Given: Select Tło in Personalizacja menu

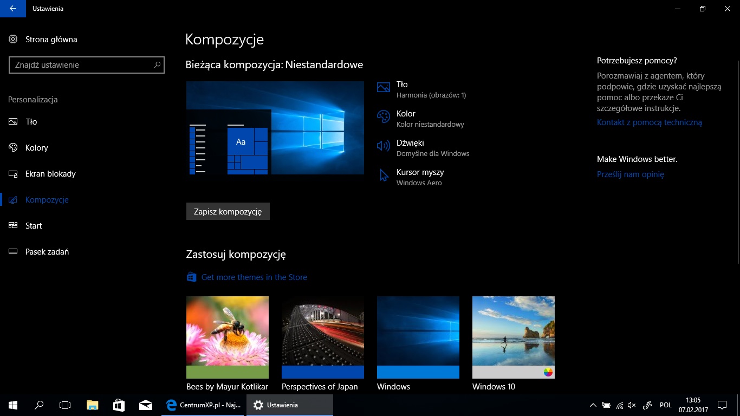Looking at the screenshot, I should click(31, 122).
